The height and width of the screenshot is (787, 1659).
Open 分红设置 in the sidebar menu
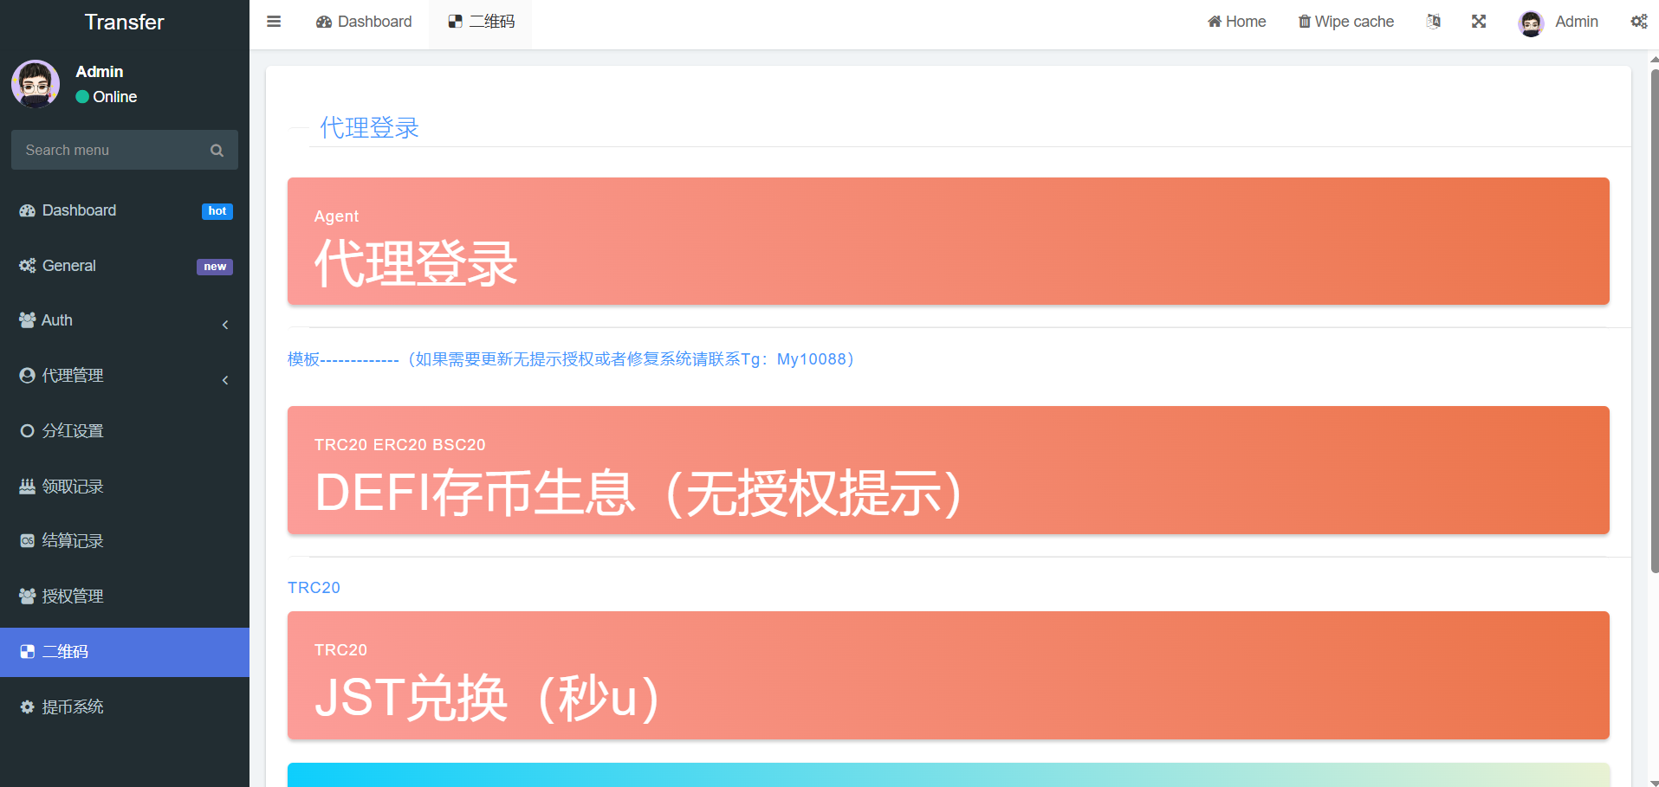[x=125, y=431]
